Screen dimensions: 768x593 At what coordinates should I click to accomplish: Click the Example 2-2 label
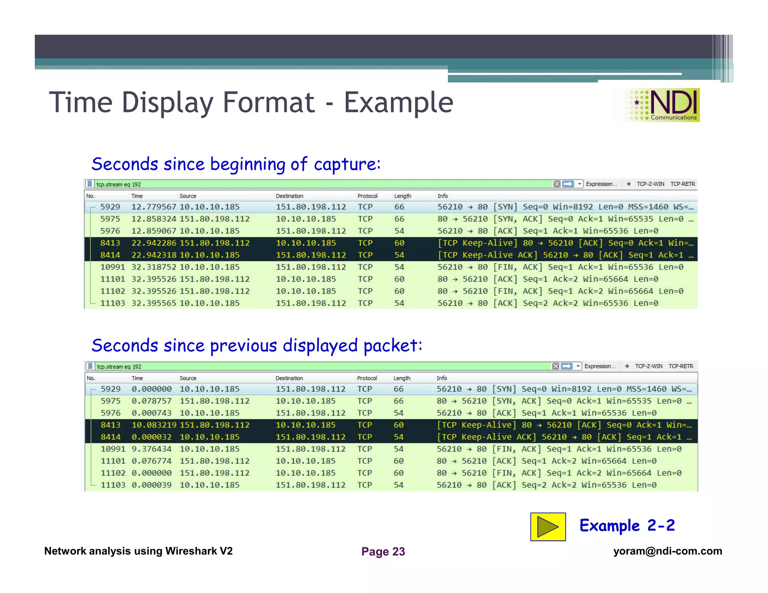coord(627,526)
